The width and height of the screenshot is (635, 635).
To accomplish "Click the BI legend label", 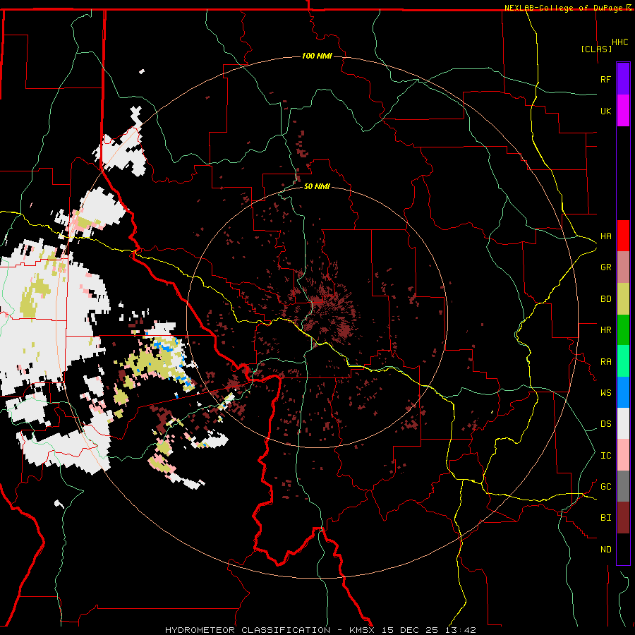I will (x=605, y=518).
